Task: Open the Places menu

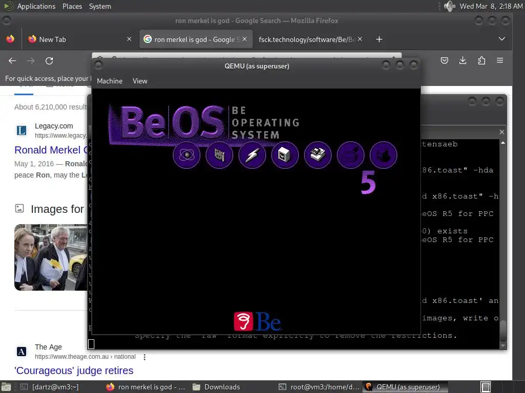Action: pos(72,6)
